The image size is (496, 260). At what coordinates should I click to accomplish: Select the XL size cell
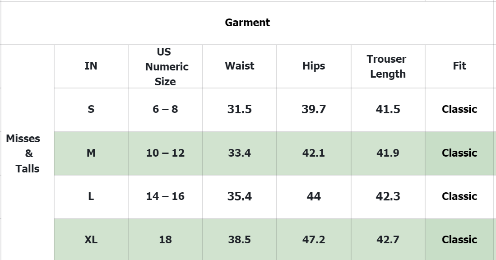(x=91, y=239)
